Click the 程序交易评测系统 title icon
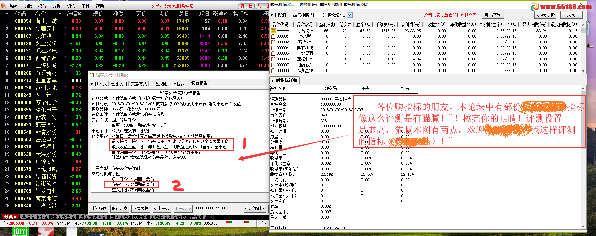Screen dimensions: 596x236 (92, 75)
